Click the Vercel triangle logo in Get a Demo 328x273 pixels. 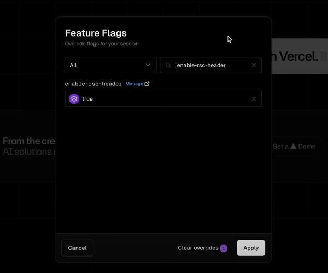click(293, 146)
